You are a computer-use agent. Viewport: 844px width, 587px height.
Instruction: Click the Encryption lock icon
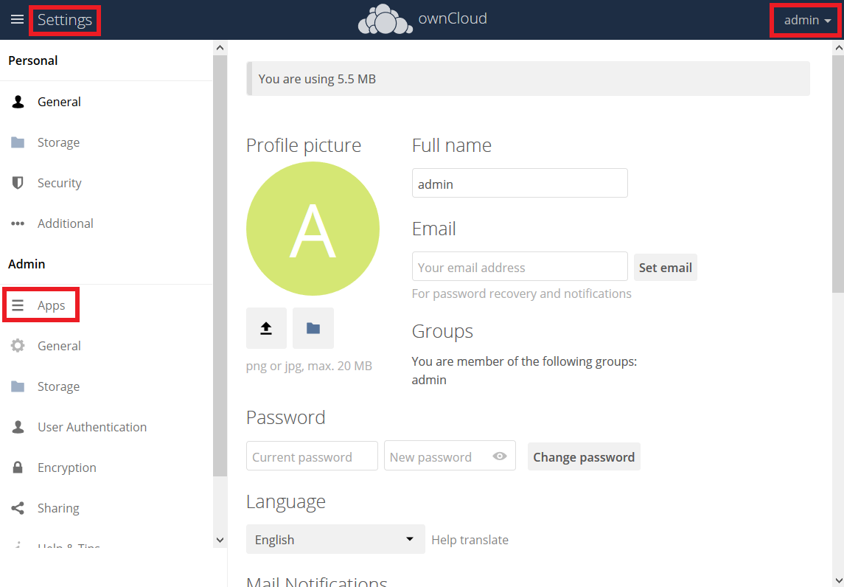pyautogui.click(x=18, y=468)
